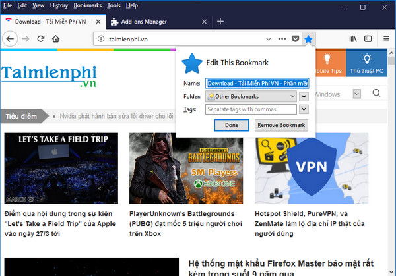Show site information icon in address bar
396x276 pixels.
coord(101,39)
